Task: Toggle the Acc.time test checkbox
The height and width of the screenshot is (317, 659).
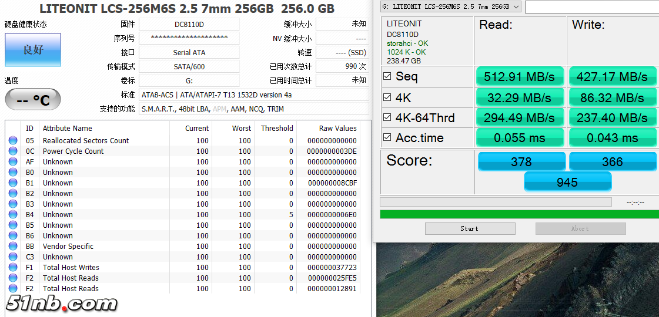Action: (387, 138)
